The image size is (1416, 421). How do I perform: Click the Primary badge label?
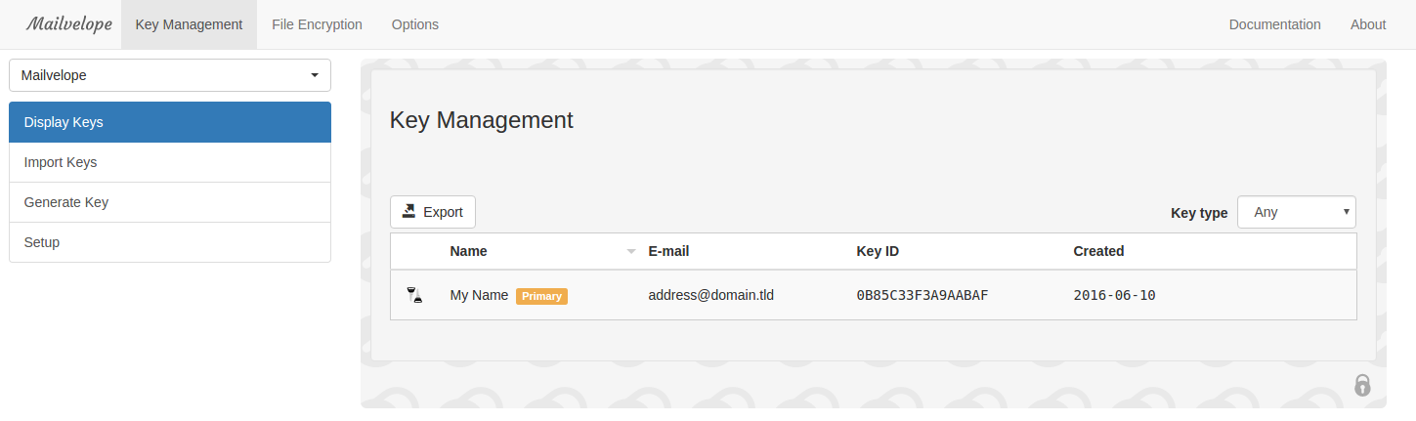541,296
